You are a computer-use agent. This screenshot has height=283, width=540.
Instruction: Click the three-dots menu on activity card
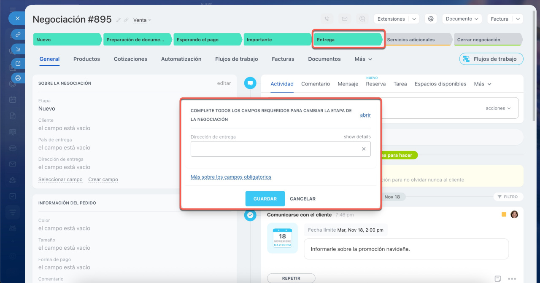pyautogui.click(x=512, y=279)
